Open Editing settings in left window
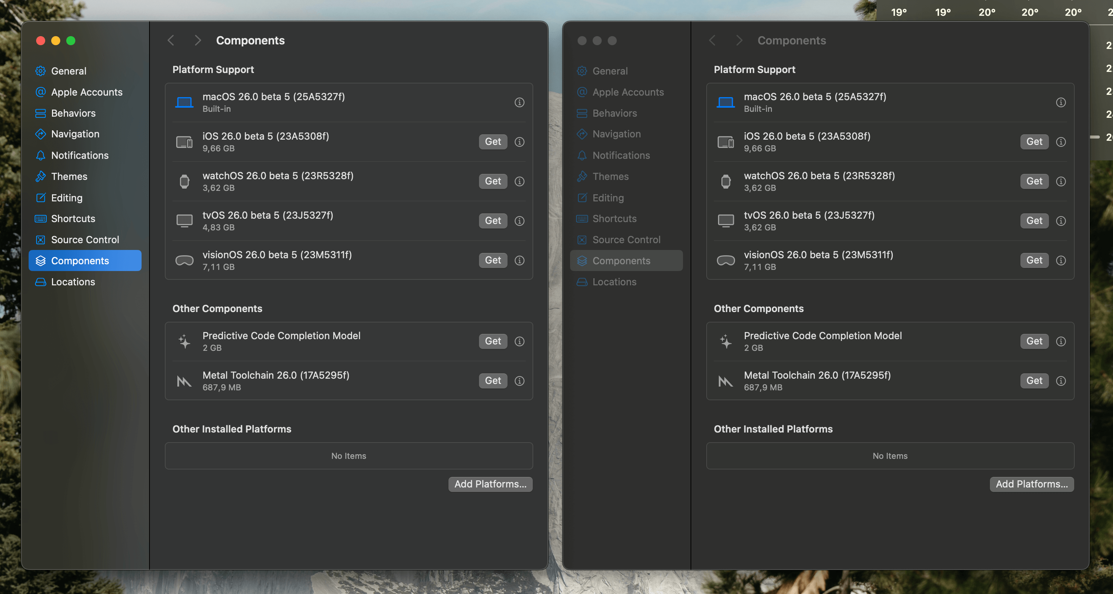This screenshot has width=1113, height=594. [85, 197]
